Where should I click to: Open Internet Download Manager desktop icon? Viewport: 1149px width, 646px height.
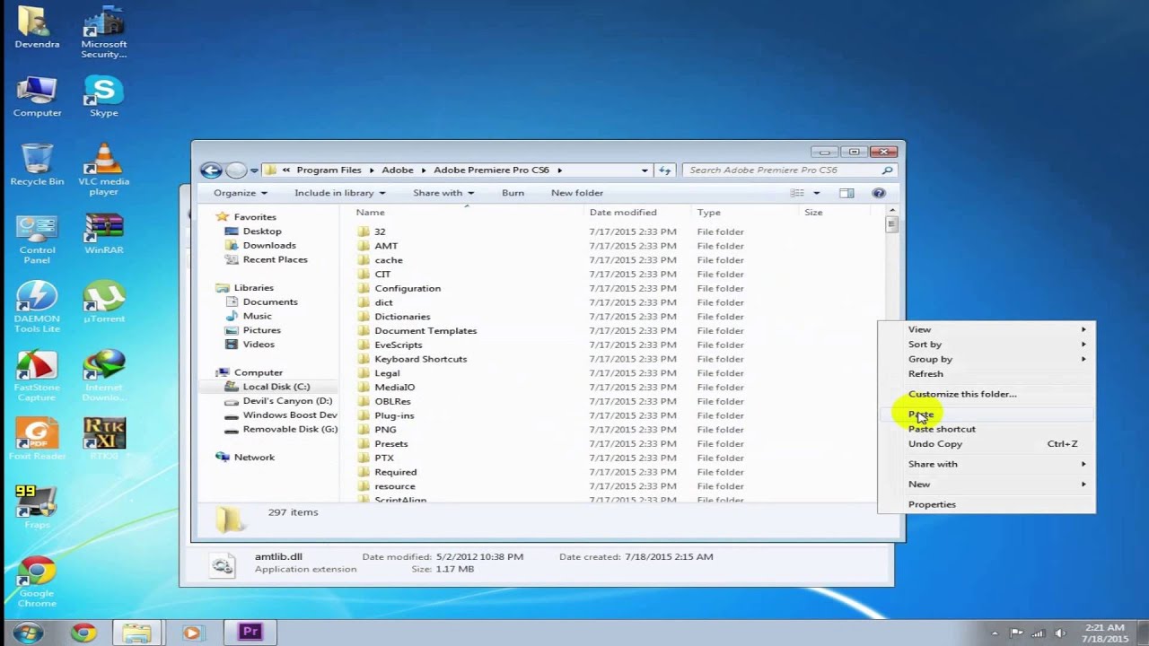point(103,376)
